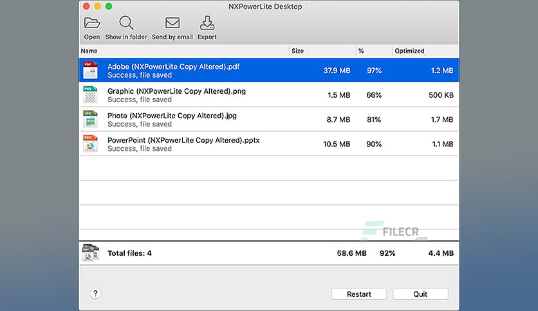Click the 1.5 MB size value
The image size is (538, 311).
pos(339,95)
